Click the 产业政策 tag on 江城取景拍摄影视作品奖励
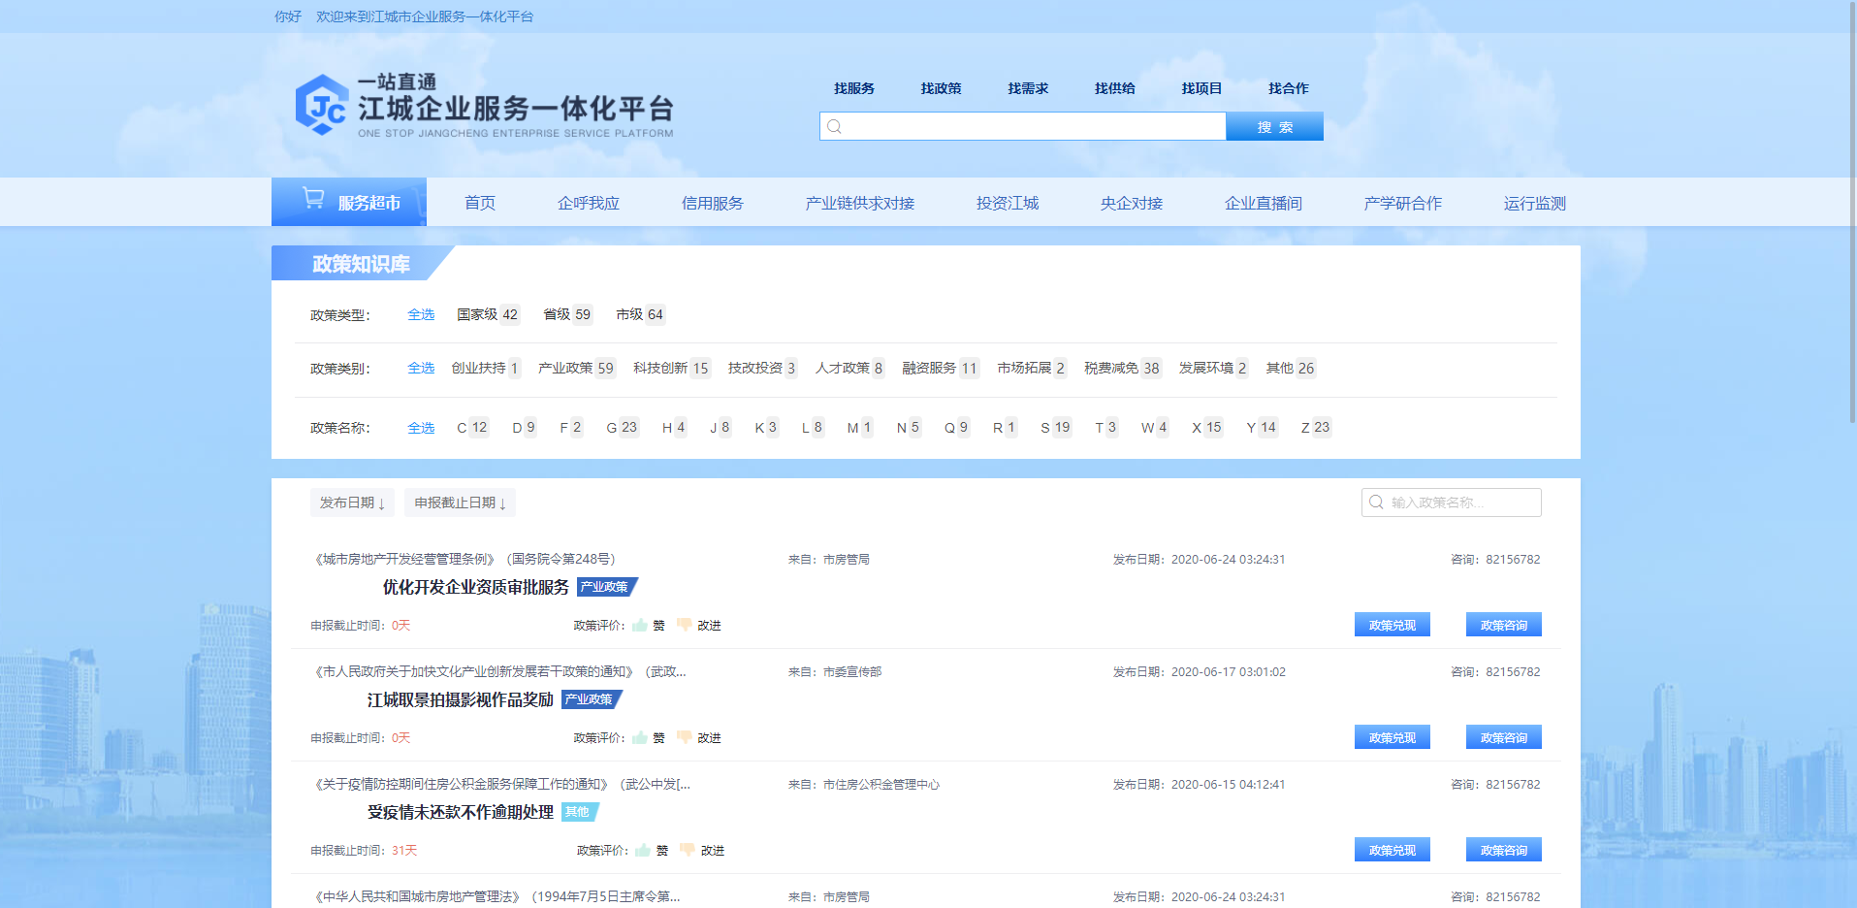Viewport: 1857px width, 908px height. point(590,698)
